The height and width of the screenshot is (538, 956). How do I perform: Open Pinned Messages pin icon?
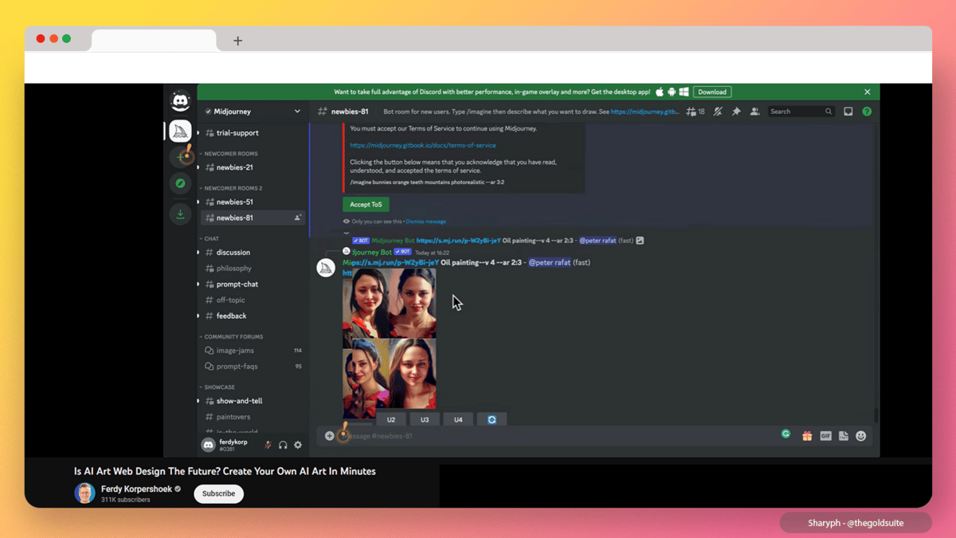coord(736,112)
